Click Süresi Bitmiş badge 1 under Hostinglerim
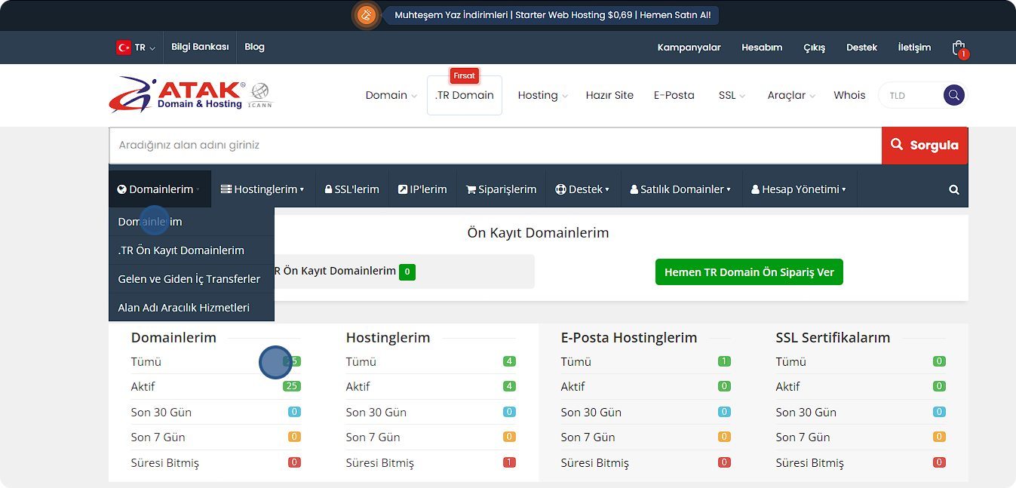This screenshot has height=488, width=1016. tap(509, 462)
